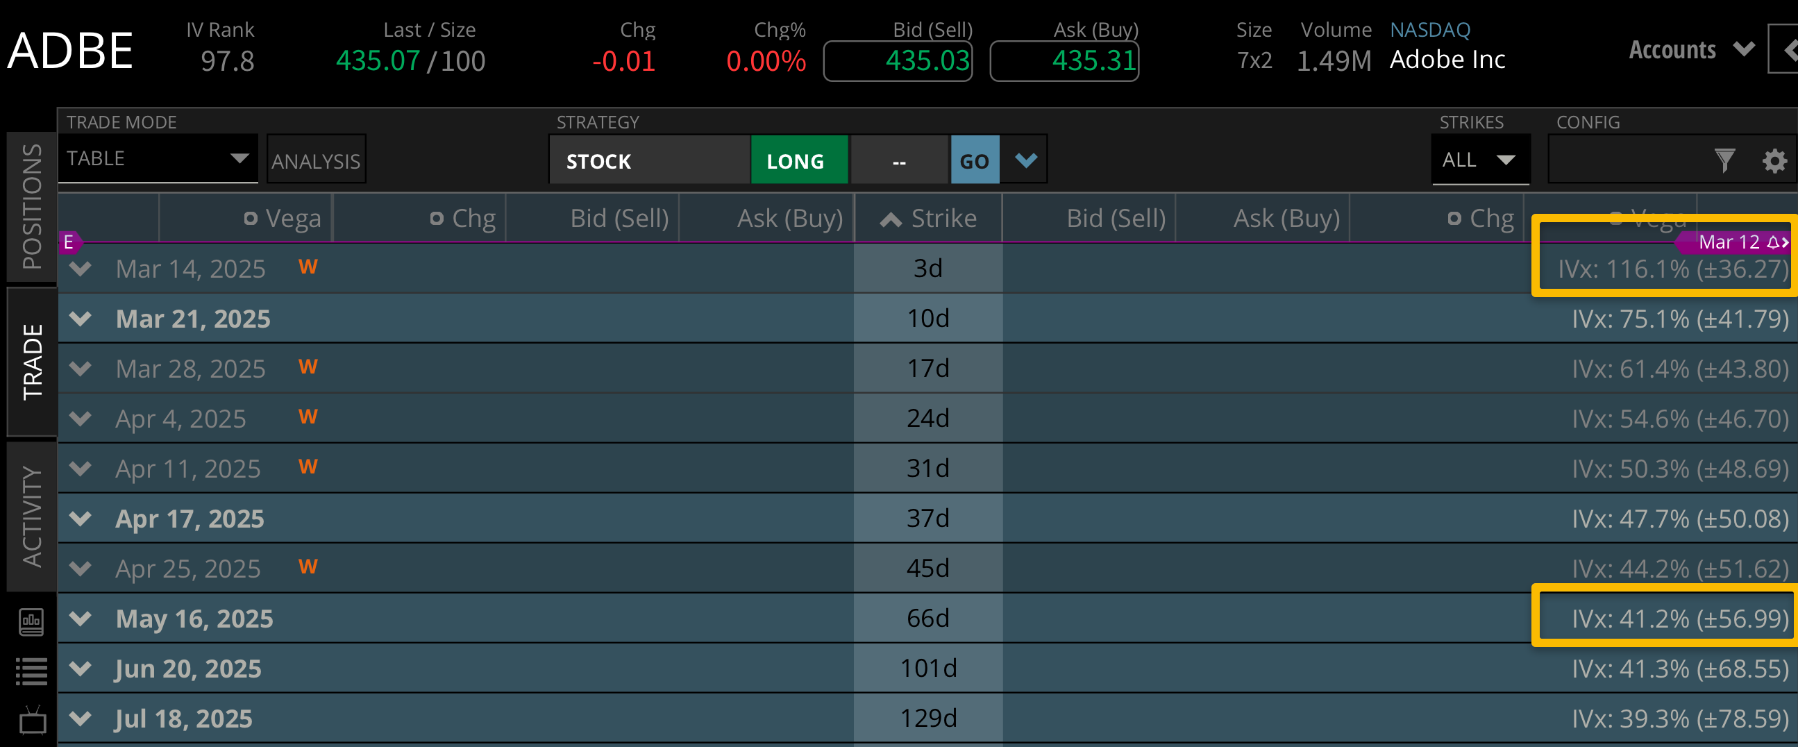Click the Bid (Sell) 435.03 price box
Image resolution: width=1798 pixels, height=747 pixels.
[x=898, y=61]
